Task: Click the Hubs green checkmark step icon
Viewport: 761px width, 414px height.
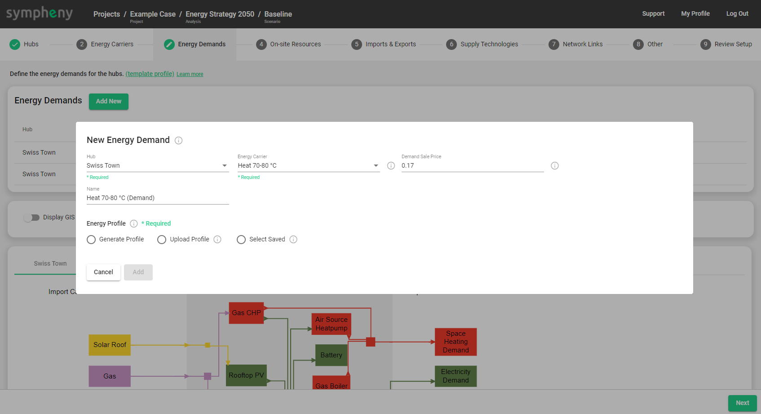Action: (15, 45)
